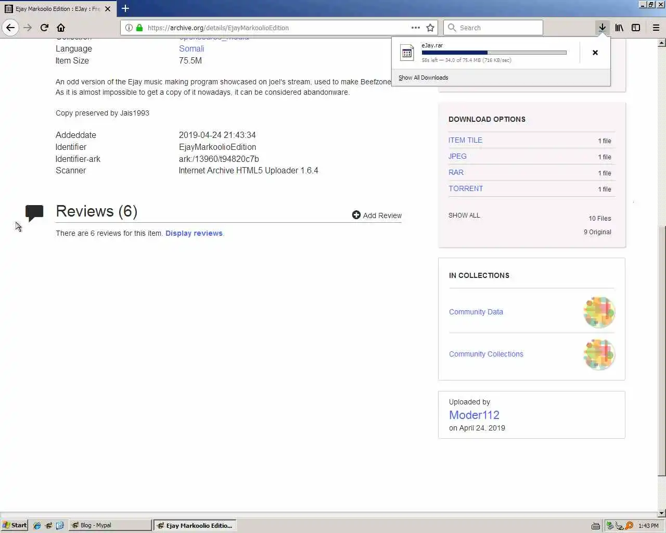Click the Reviews speech bubble icon
Image resolution: width=666 pixels, height=533 pixels.
34,213
